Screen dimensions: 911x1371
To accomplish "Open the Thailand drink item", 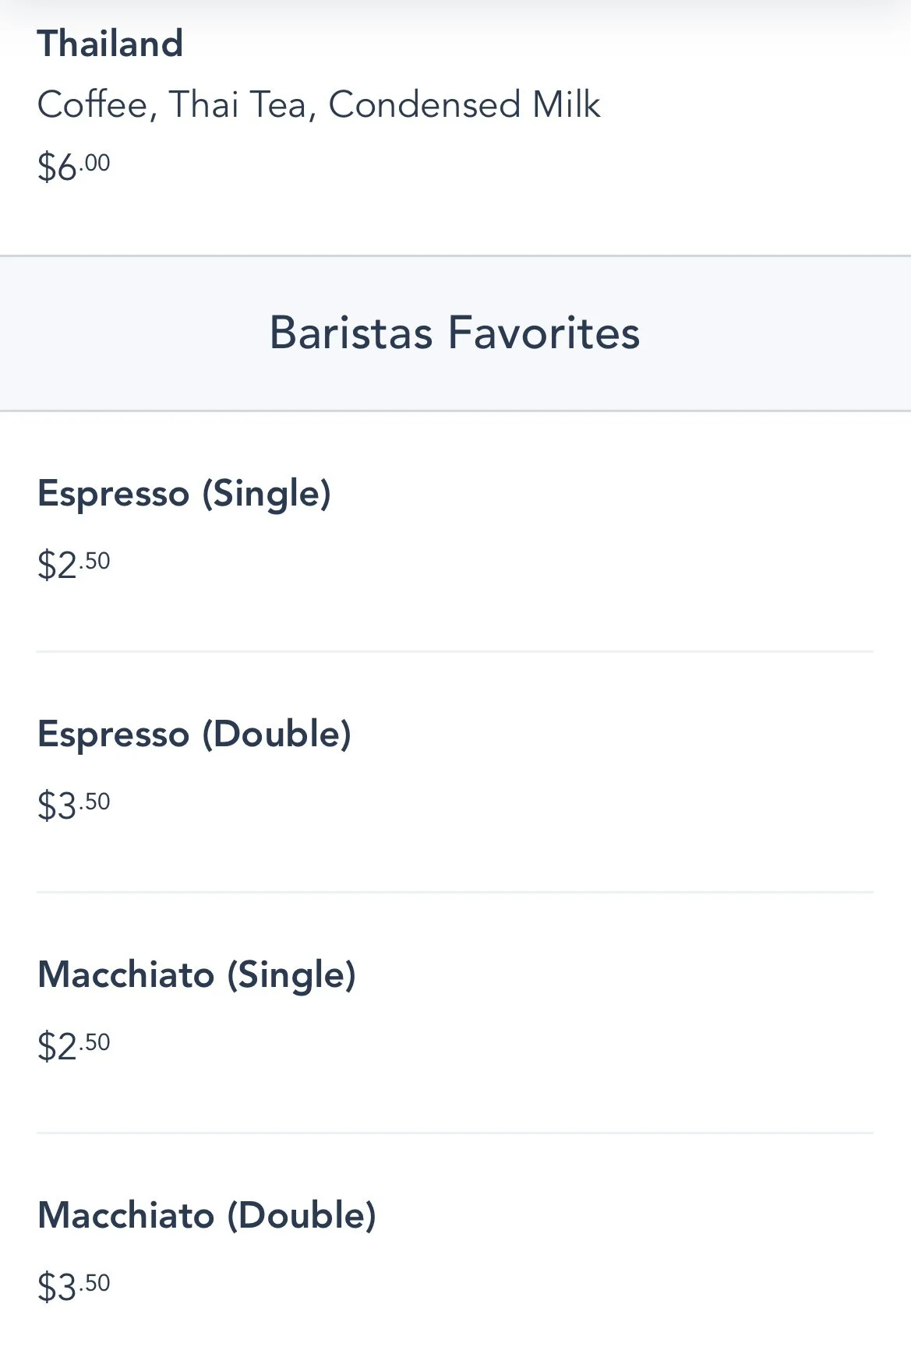I will point(110,44).
